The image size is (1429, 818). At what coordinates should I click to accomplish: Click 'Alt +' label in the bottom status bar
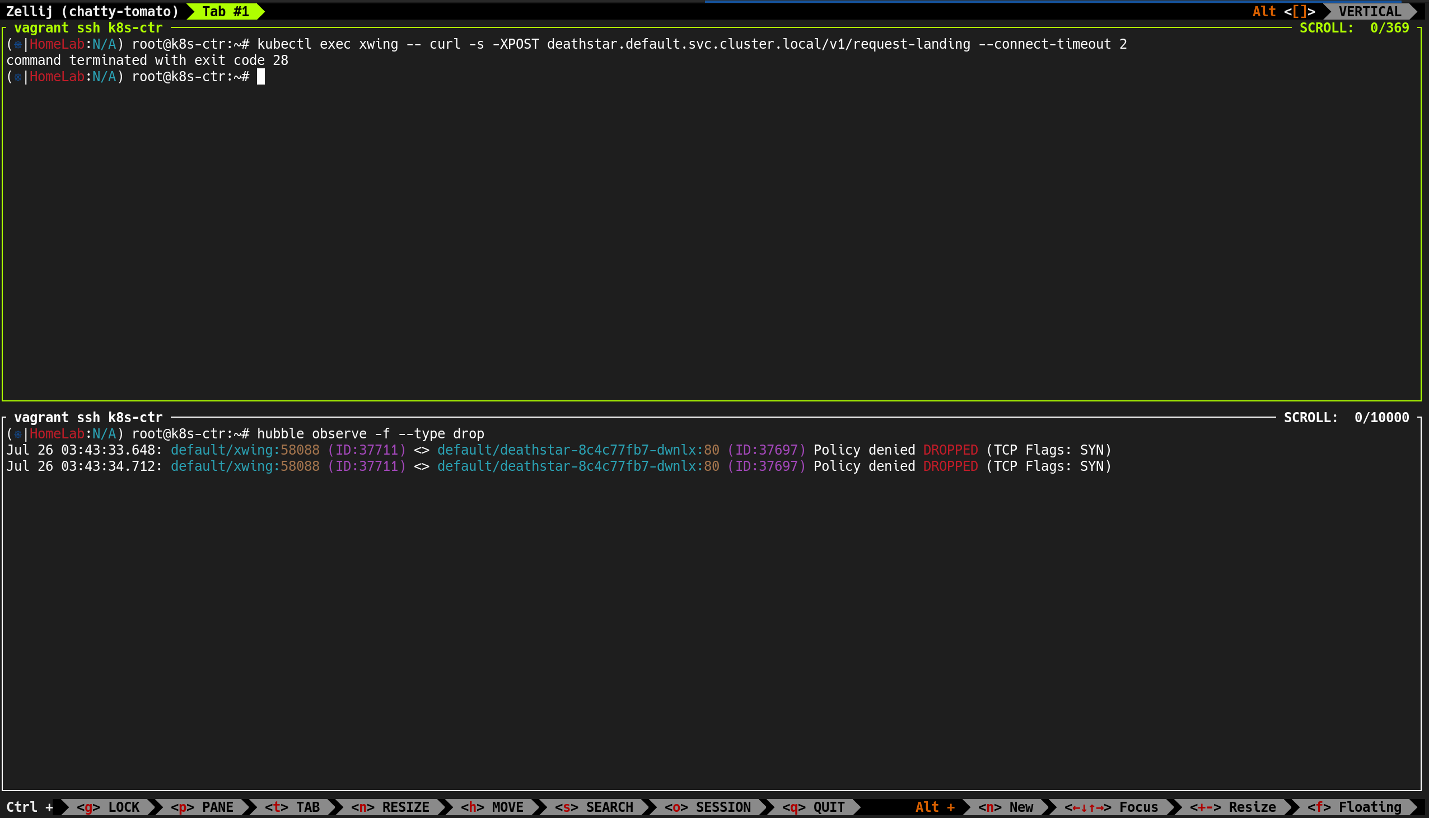click(935, 807)
